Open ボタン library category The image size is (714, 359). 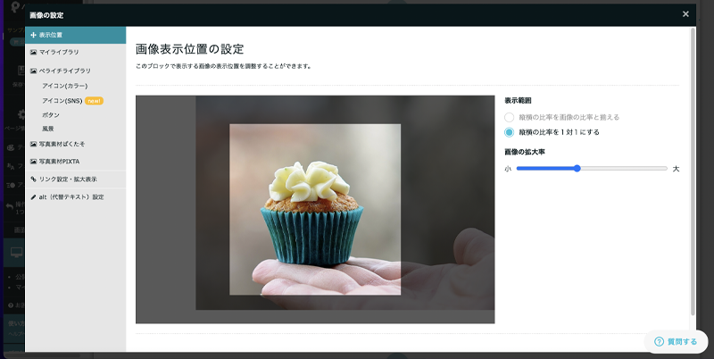pyautogui.click(x=51, y=115)
